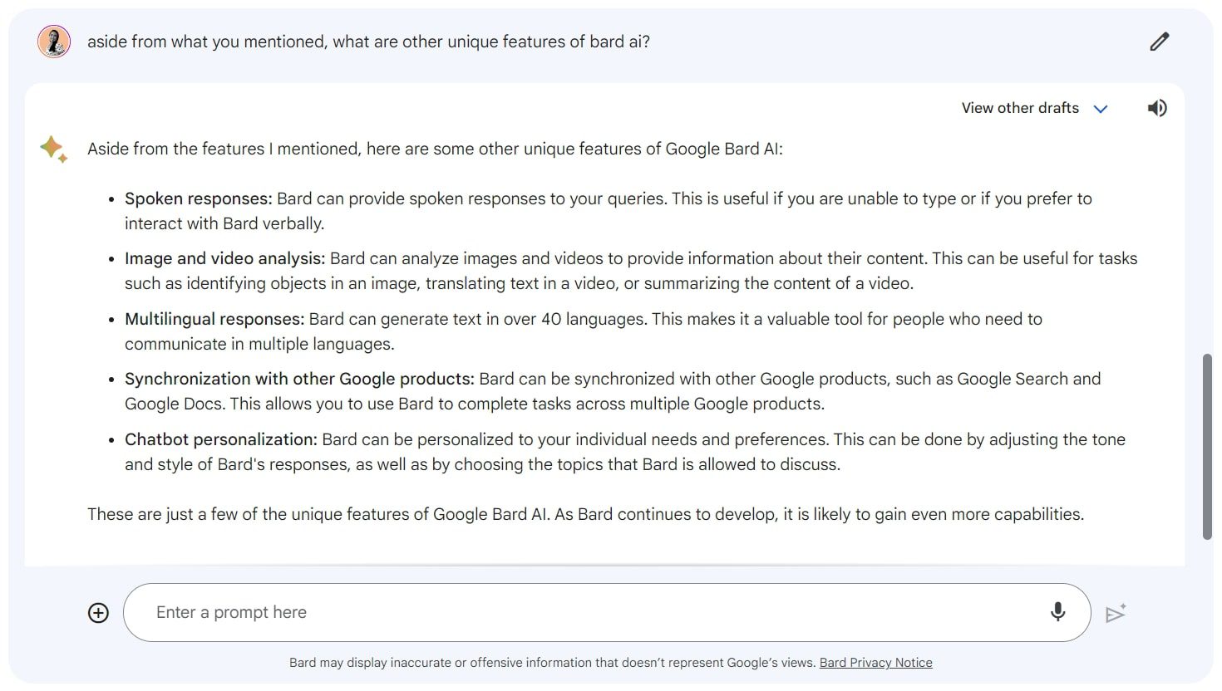Click the Spoken responses bullet heading
Image resolution: width=1222 pixels, height=691 pixels.
pyautogui.click(x=199, y=198)
